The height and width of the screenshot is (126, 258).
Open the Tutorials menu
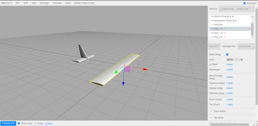pos(57,3)
